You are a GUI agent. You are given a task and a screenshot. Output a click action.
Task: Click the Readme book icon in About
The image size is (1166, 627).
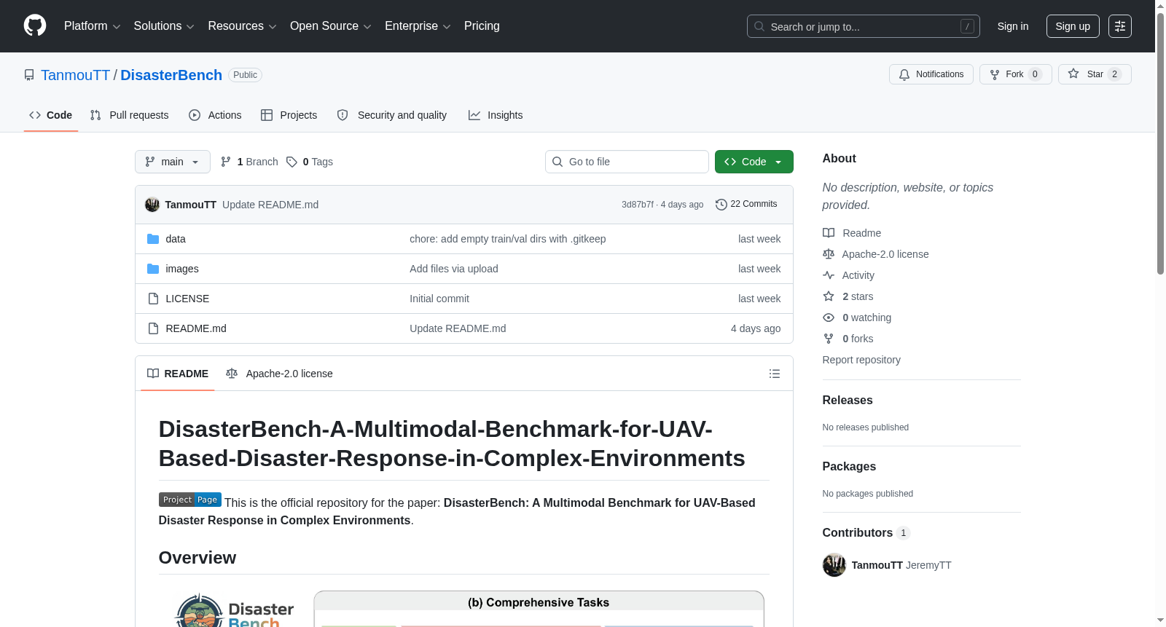(829, 233)
